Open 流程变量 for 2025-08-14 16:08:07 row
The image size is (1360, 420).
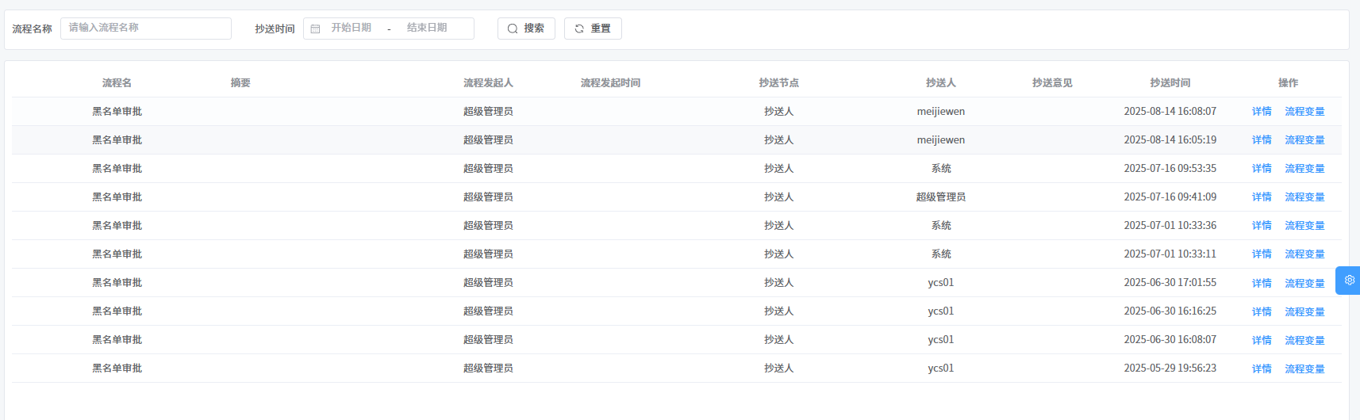1304,112
